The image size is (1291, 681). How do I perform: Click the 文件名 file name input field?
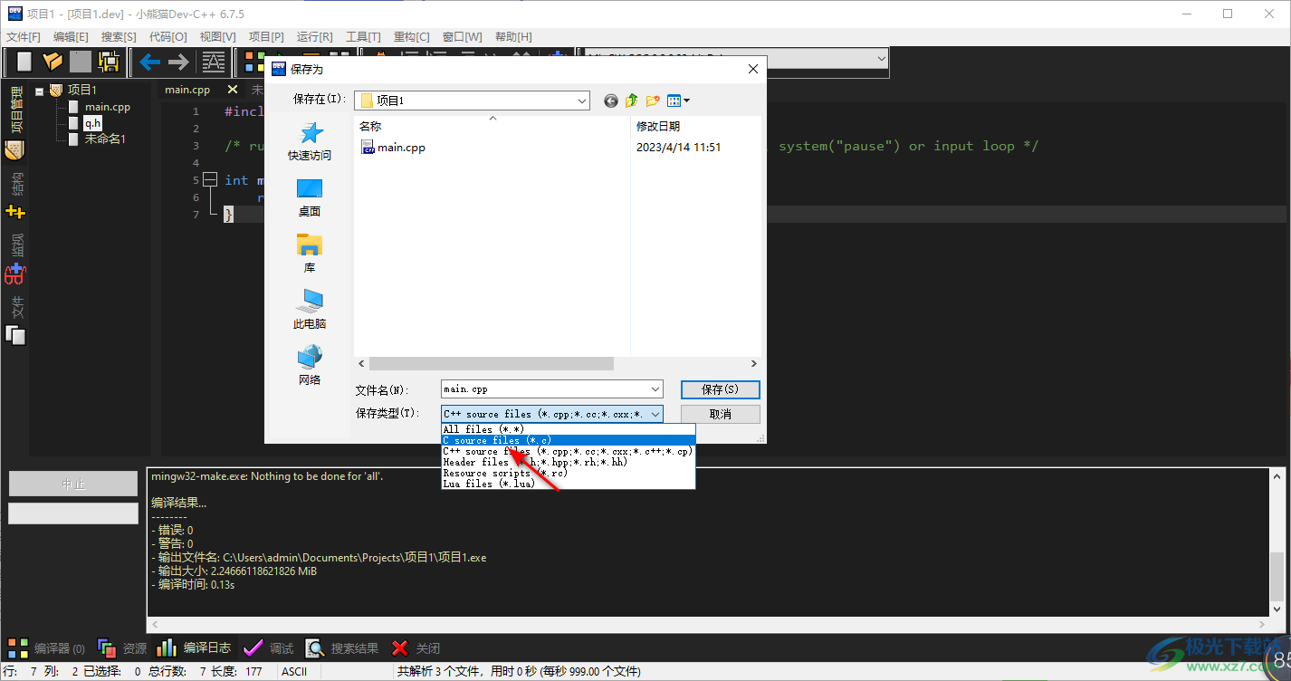(545, 389)
